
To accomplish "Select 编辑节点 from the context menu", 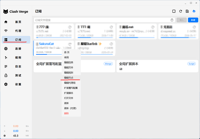I will click(71, 78).
